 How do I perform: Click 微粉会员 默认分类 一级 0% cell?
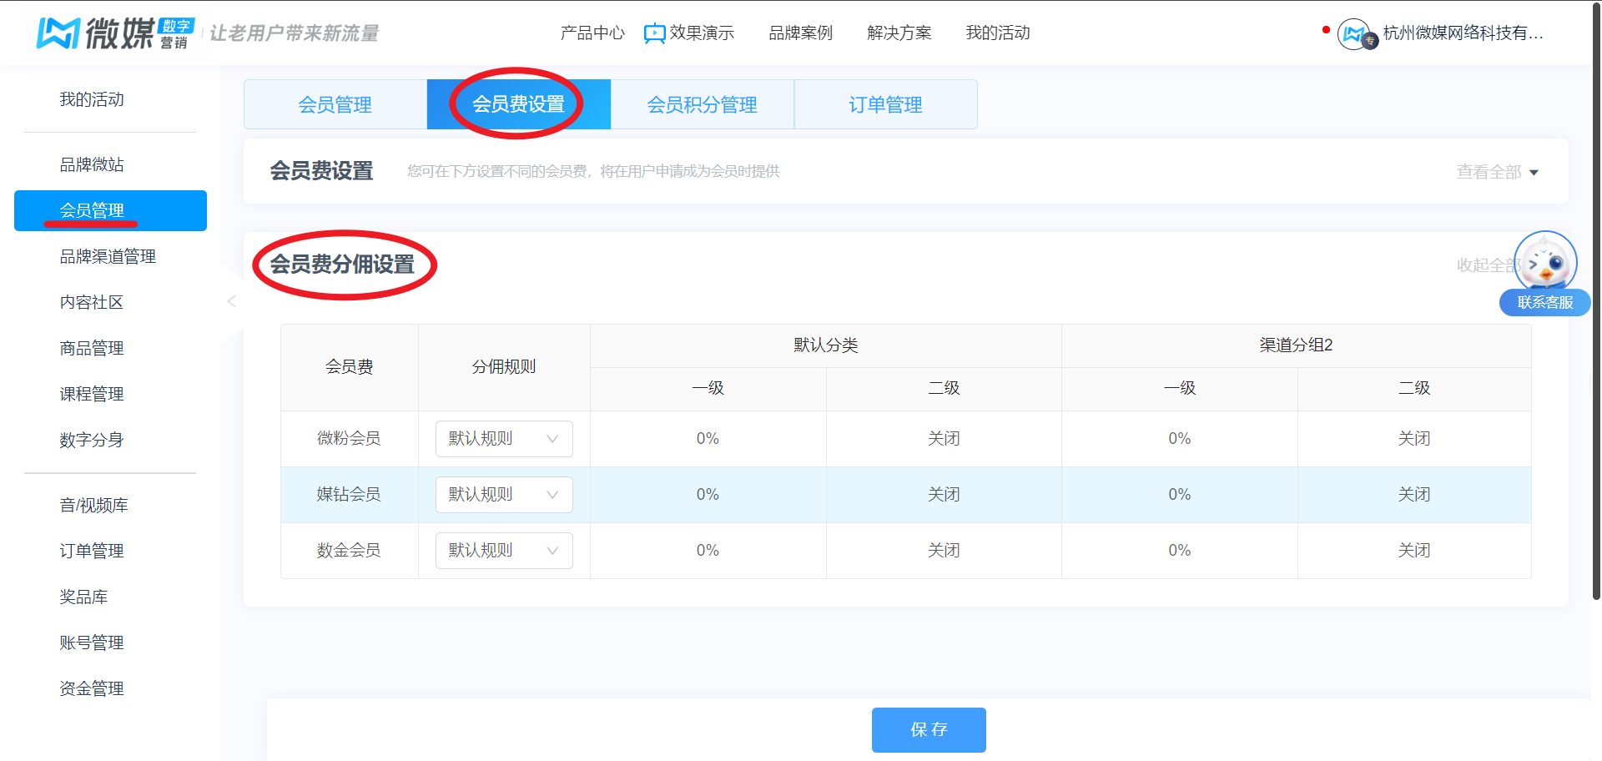point(708,439)
